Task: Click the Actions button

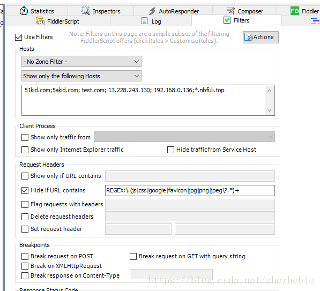Action: [261, 37]
